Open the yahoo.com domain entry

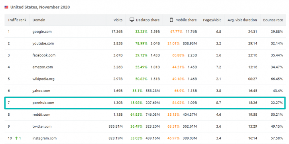tap(41, 91)
